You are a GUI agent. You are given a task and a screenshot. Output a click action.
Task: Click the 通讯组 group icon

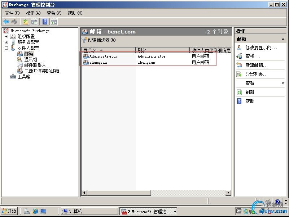click(x=20, y=60)
